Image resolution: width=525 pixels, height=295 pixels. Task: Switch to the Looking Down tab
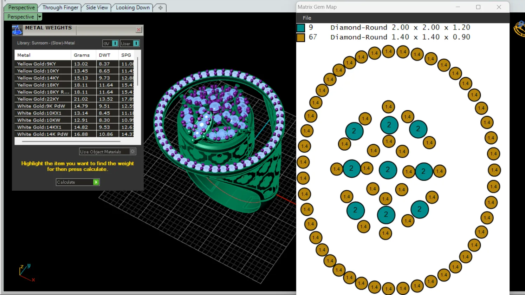coord(132,7)
